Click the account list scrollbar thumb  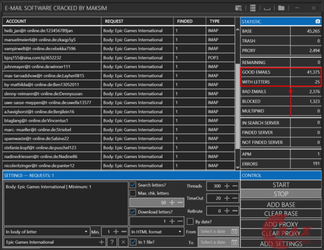click(x=237, y=106)
